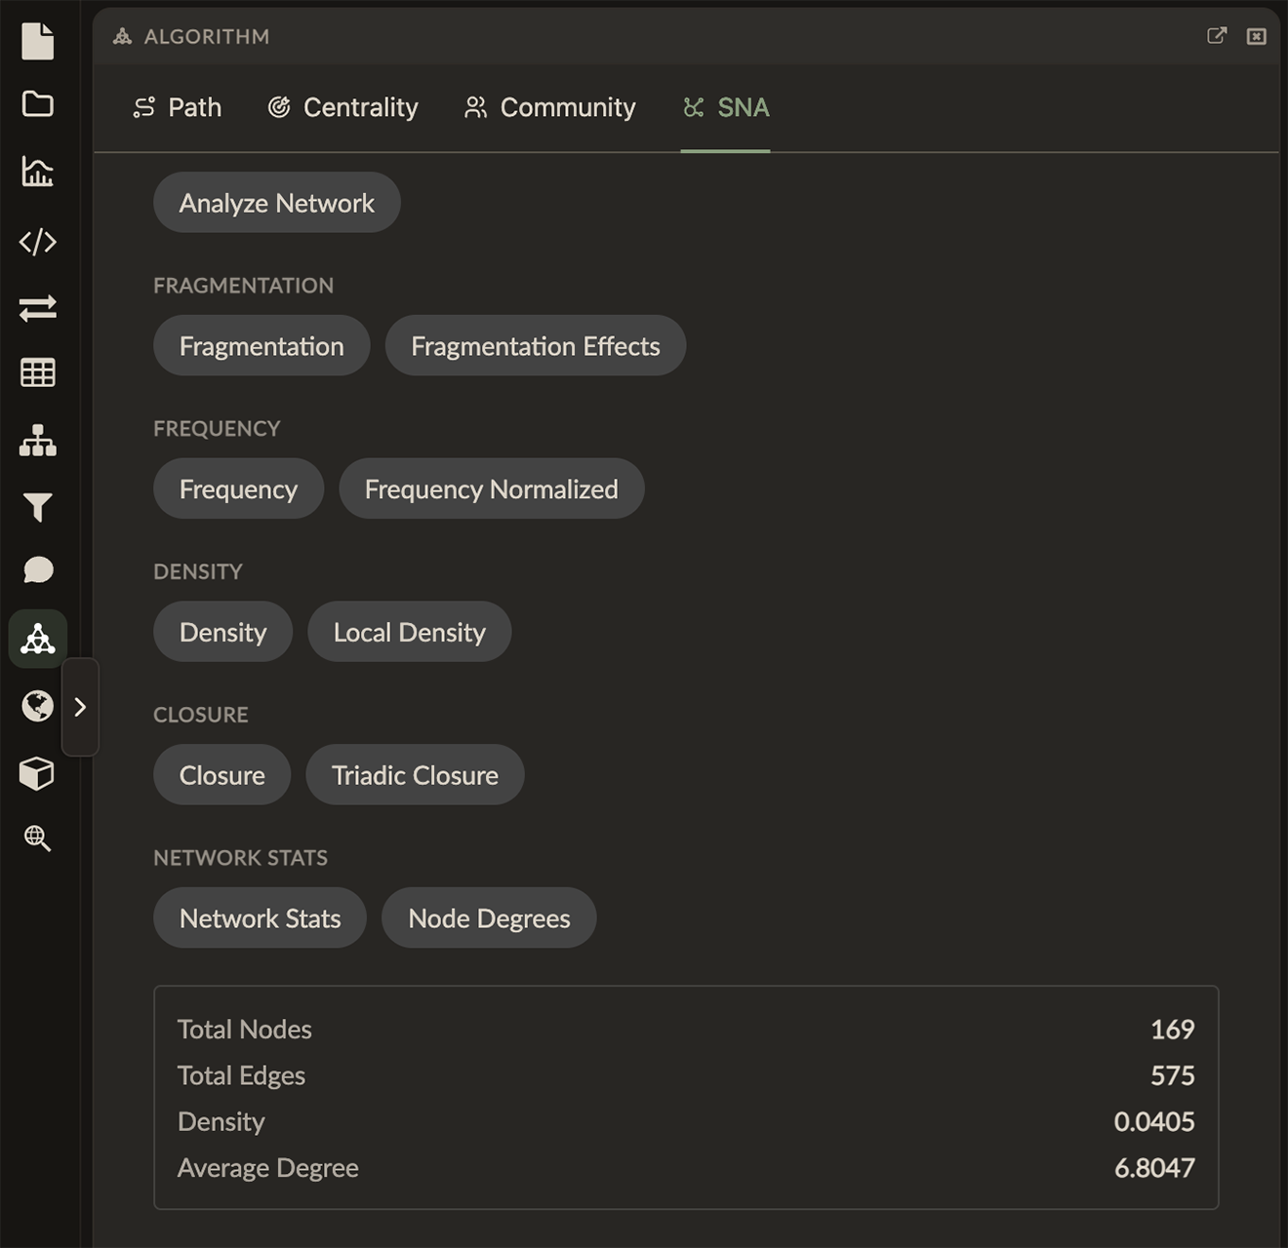Screen dimensions: 1288x1248
Task: Switch to the Path tab
Action: pos(178,107)
